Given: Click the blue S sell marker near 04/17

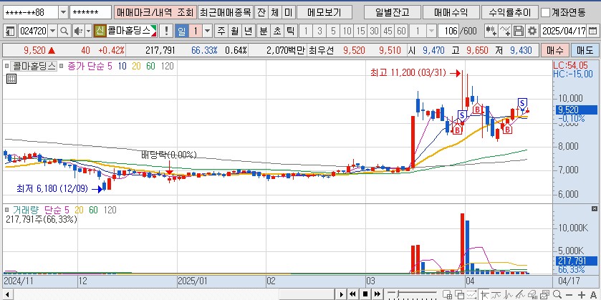Looking at the screenshot, I should tap(522, 102).
